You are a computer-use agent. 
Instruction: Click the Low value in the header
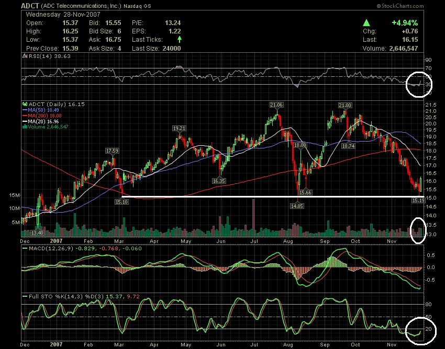click(70, 40)
